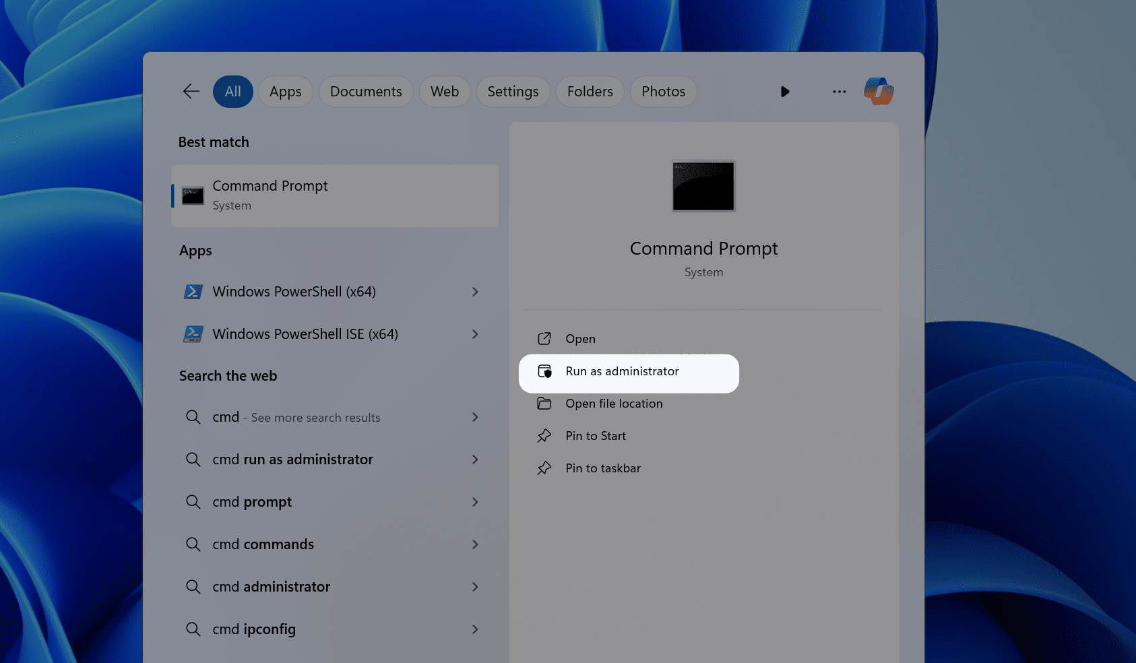Open Windows PowerShell (x64) result
Image resolution: width=1136 pixels, height=663 pixels.
point(294,292)
